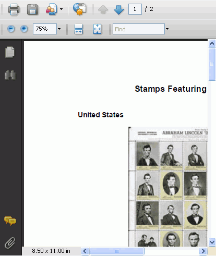Go to previous page arrow
Screen dimensions: 216x256
pos(103,9)
